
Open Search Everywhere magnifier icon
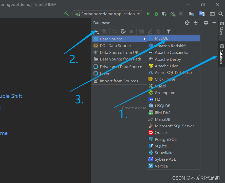click(x=220, y=14)
